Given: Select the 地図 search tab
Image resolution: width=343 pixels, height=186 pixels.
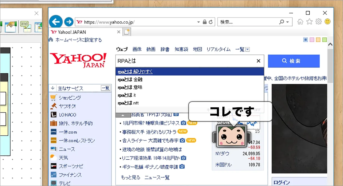Looking at the screenshot, I should [x=198, y=49].
